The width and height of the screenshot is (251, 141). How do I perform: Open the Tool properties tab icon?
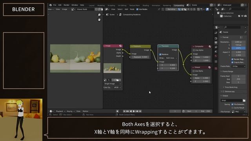pyautogui.click(x=216, y=33)
